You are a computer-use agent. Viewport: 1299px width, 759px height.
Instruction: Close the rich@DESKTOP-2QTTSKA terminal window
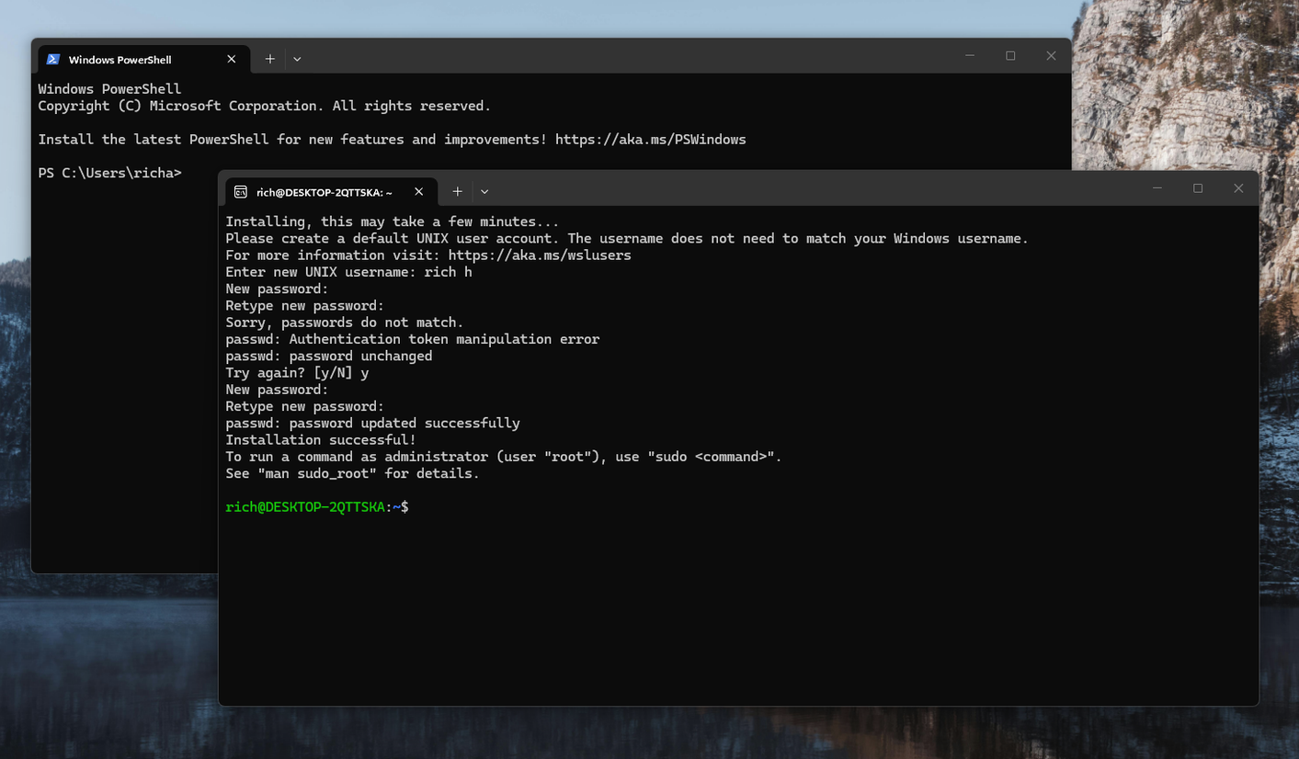1238,188
